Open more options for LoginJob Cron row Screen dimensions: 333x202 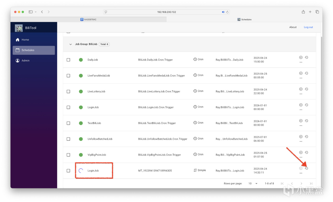click(301, 110)
